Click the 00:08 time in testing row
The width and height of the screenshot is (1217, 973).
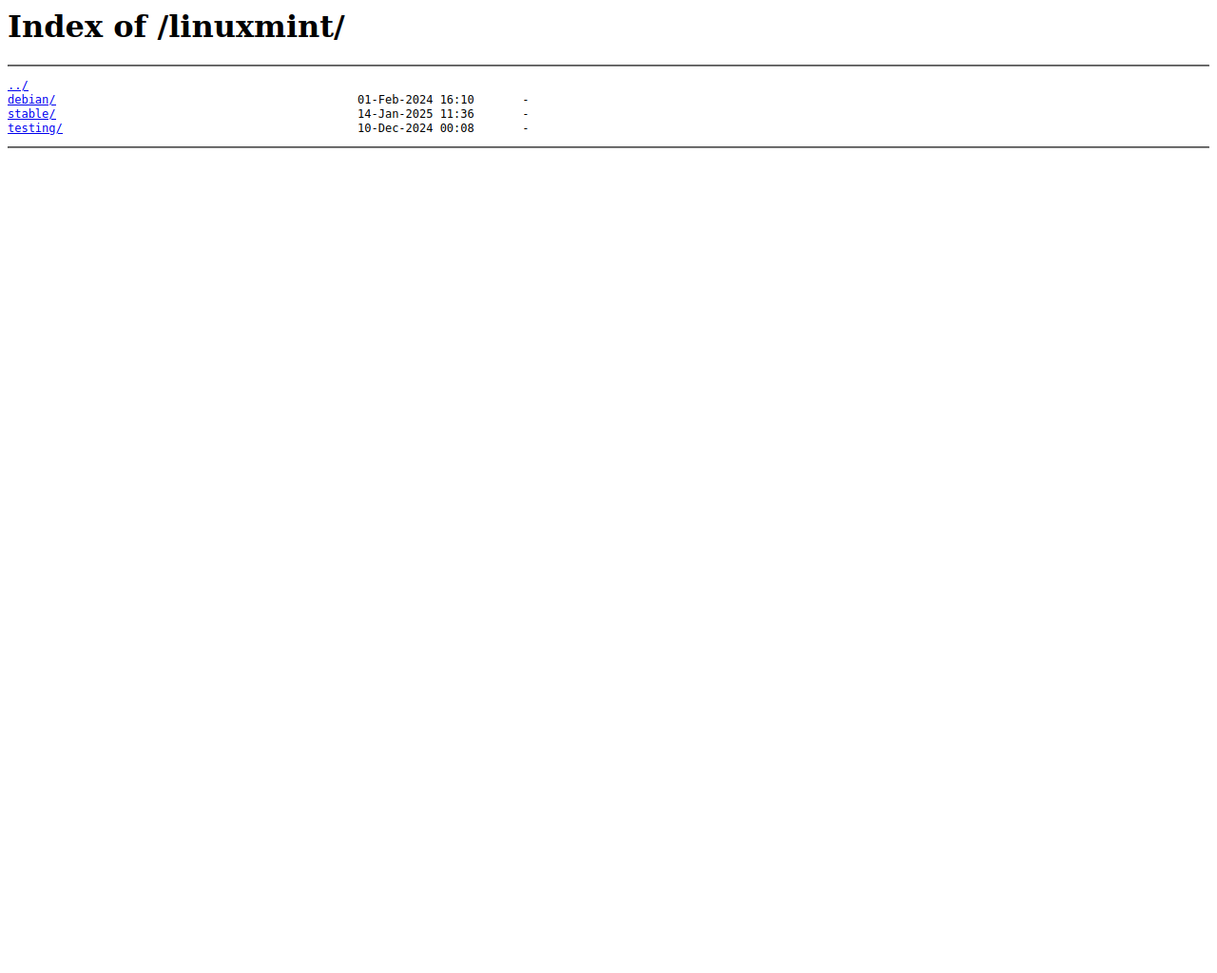457,128
